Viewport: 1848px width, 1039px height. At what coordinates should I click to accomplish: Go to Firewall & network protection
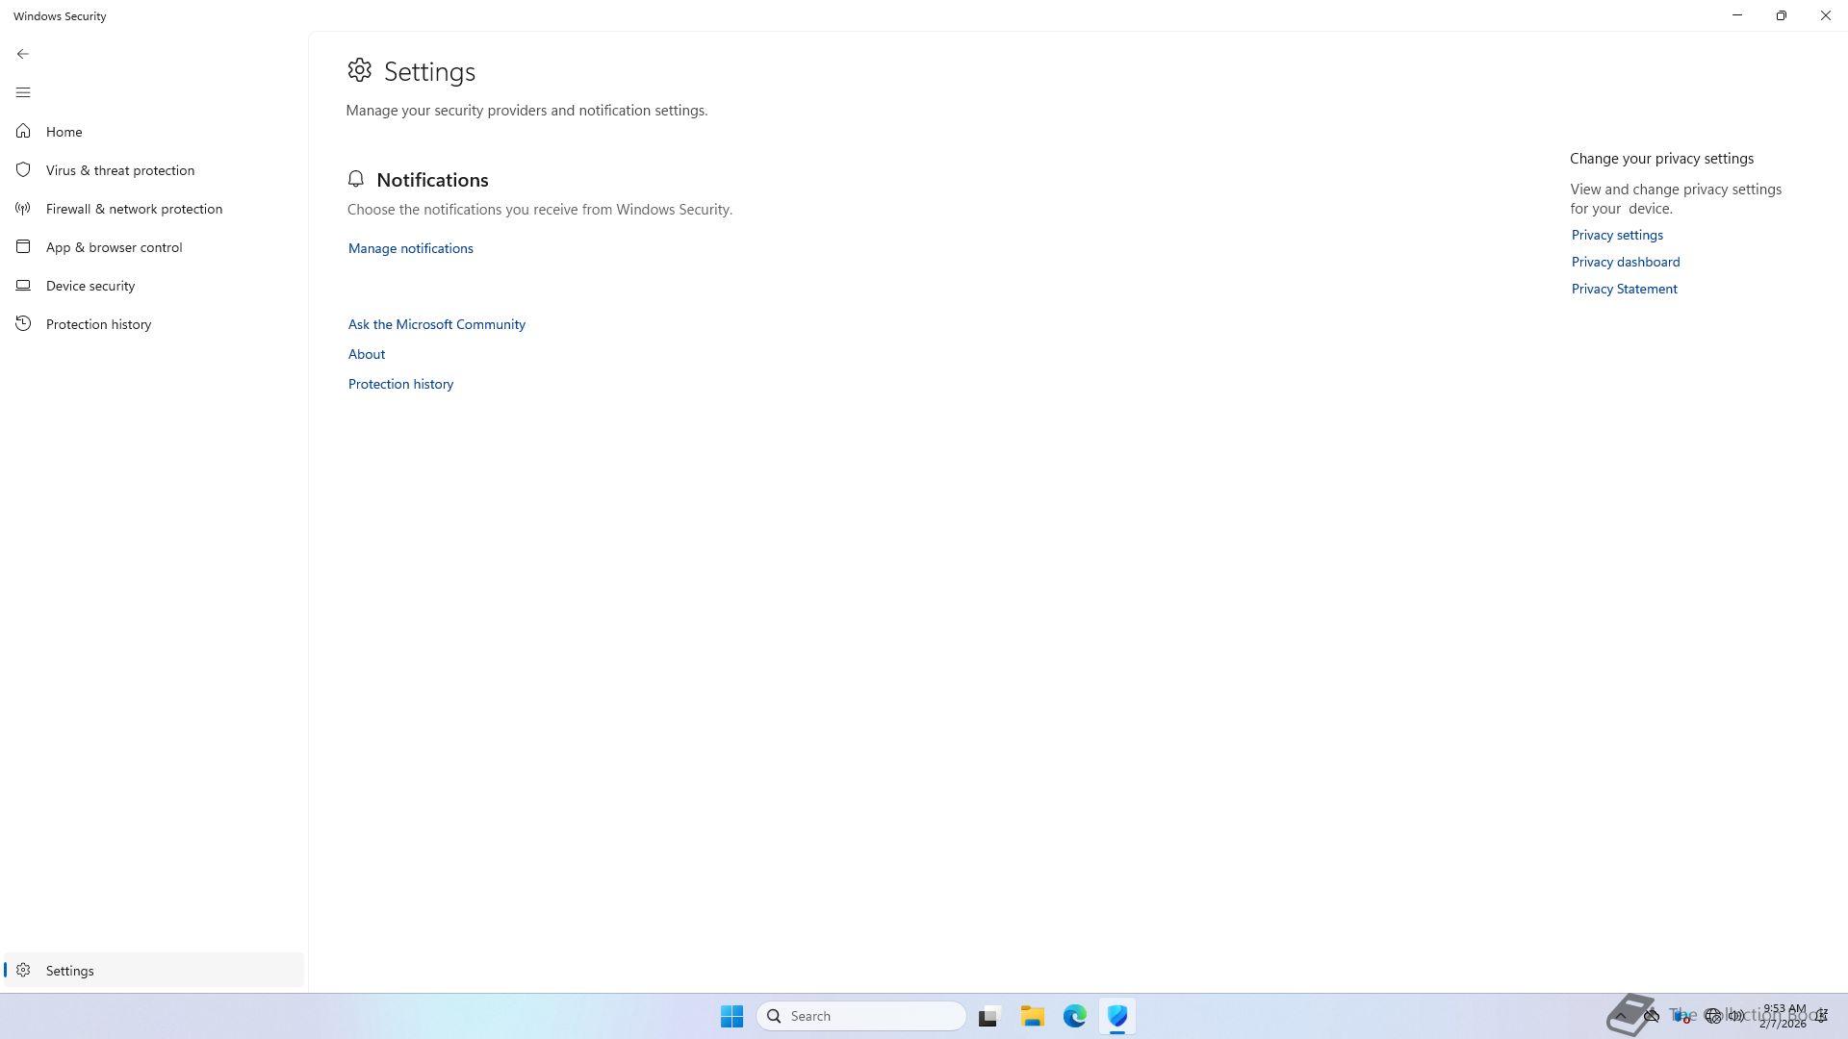pos(134,209)
